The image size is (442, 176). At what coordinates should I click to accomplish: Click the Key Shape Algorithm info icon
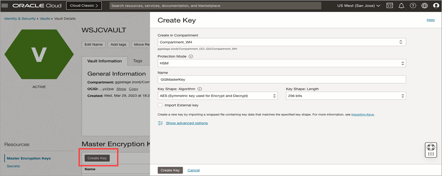(200, 89)
